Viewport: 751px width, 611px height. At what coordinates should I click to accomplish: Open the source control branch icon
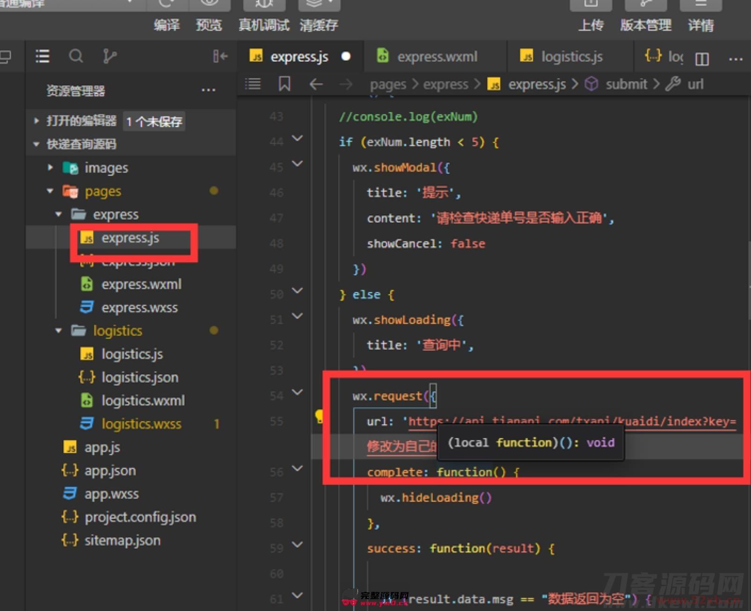tap(109, 57)
